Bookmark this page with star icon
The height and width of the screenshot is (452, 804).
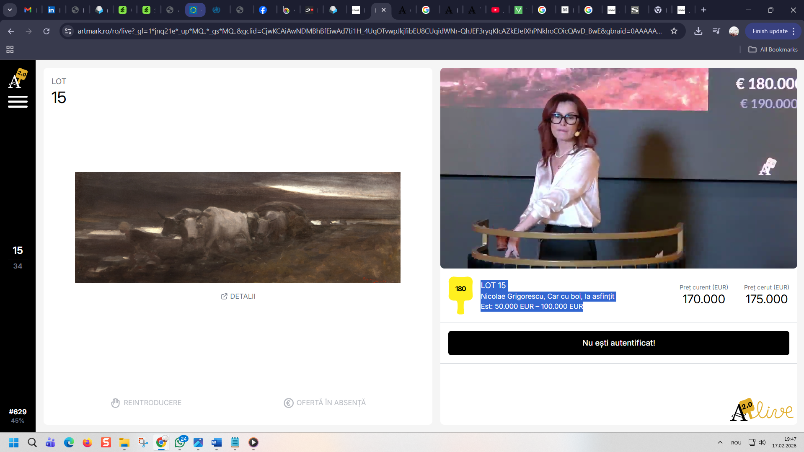pos(674,31)
